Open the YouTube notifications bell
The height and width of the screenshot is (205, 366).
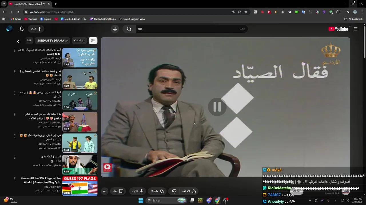pyautogui.click(x=22, y=29)
